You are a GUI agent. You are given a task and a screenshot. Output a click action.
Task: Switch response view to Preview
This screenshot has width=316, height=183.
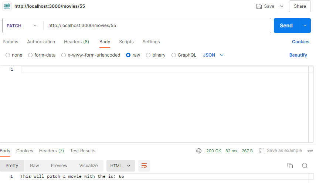tap(59, 166)
